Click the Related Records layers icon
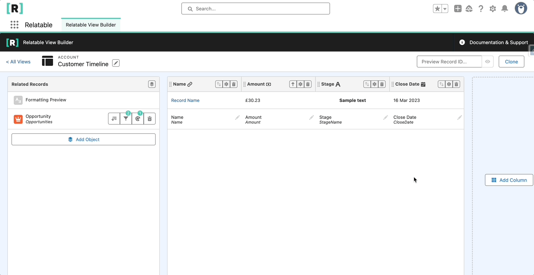The height and width of the screenshot is (275, 534). click(x=152, y=84)
